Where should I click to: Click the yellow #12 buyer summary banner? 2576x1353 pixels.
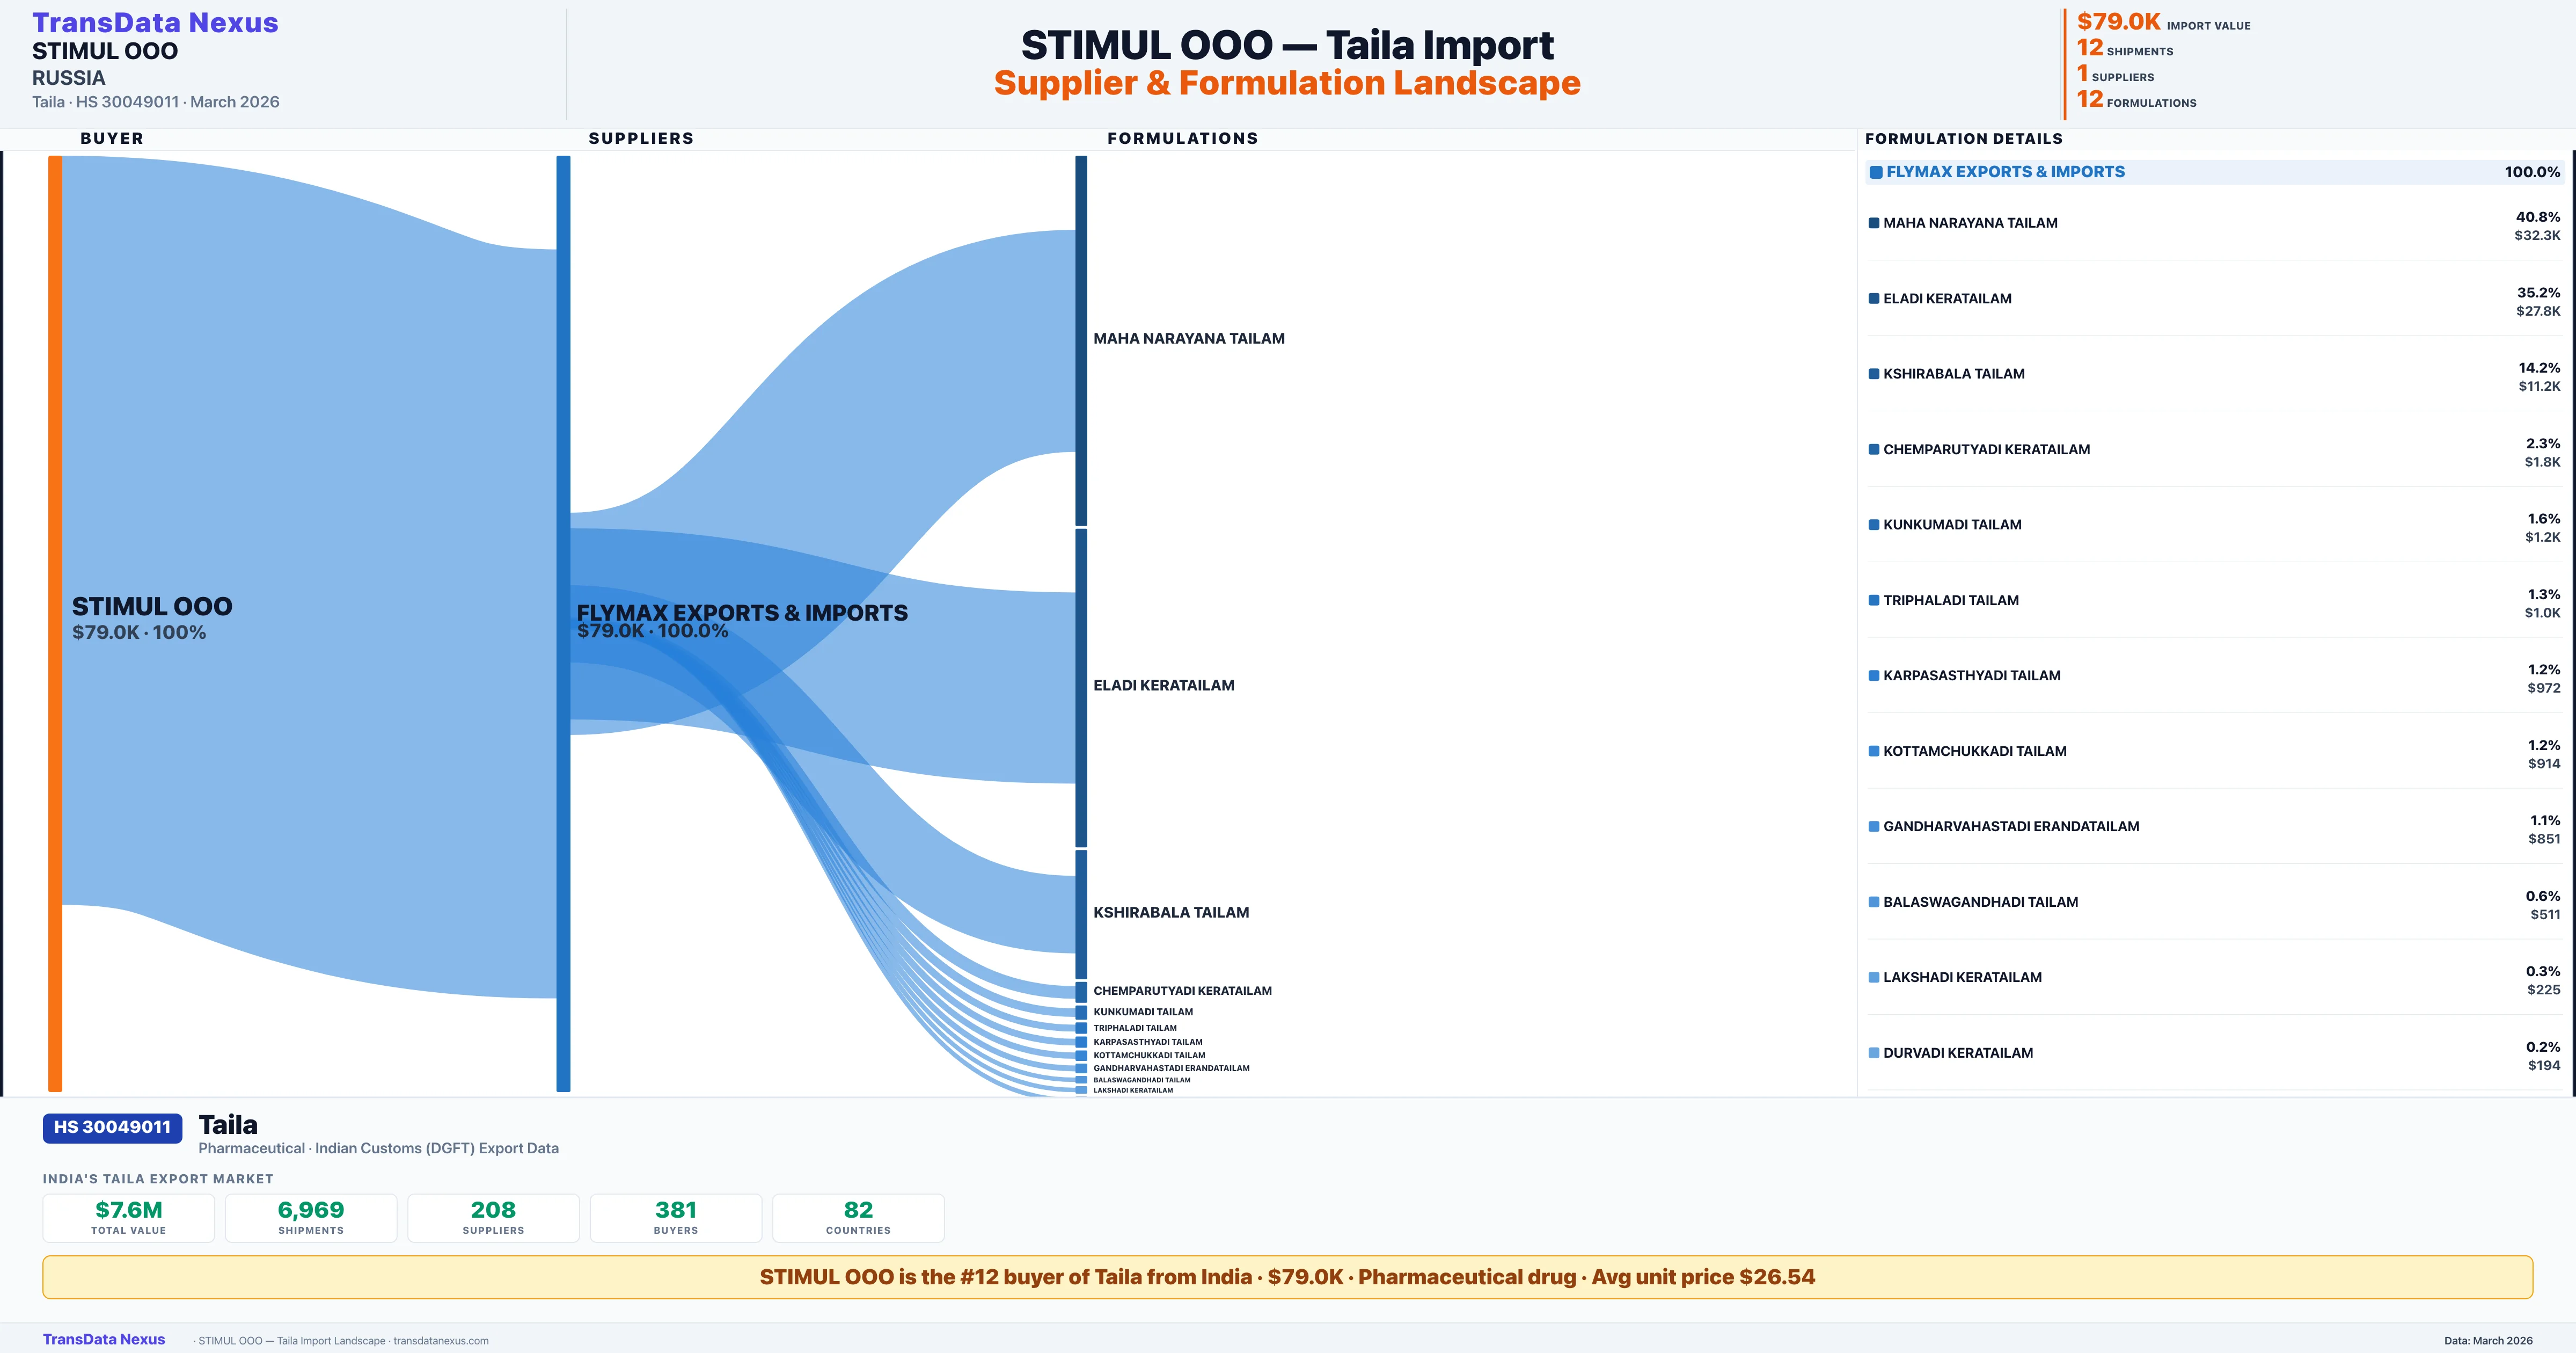click(1287, 1277)
